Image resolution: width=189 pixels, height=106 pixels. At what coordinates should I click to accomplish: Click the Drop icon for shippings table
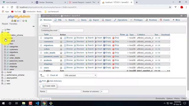[x=113, y=64]
